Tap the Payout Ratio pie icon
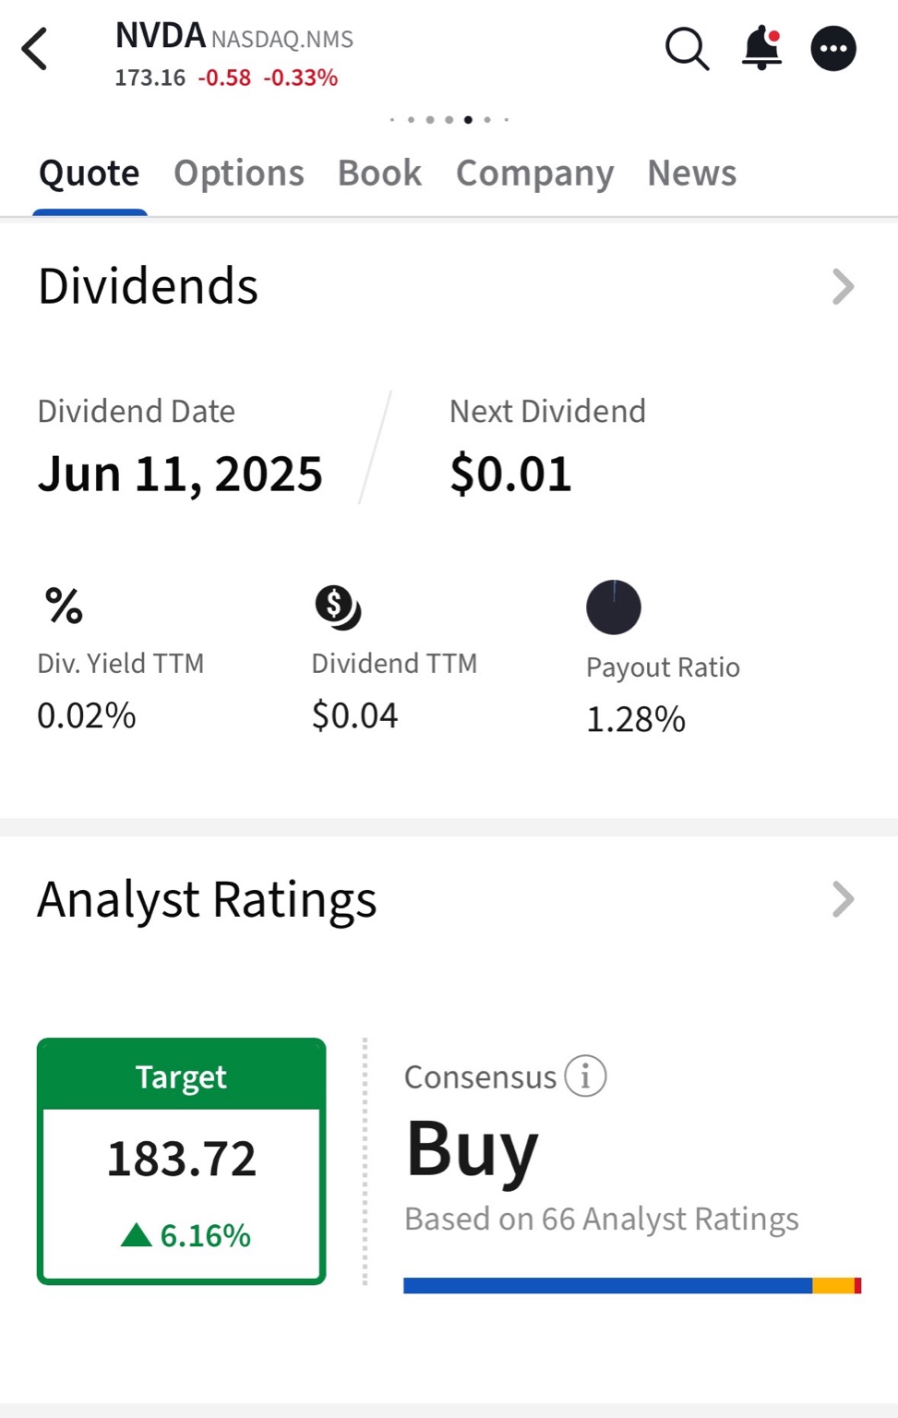 pyautogui.click(x=614, y=607)
